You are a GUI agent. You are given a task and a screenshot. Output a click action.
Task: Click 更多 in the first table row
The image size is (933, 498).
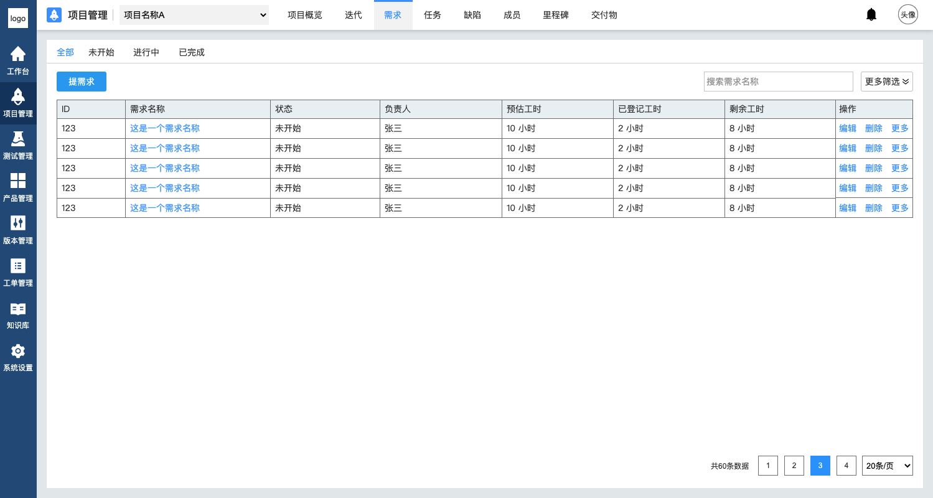tap(900, 128)
